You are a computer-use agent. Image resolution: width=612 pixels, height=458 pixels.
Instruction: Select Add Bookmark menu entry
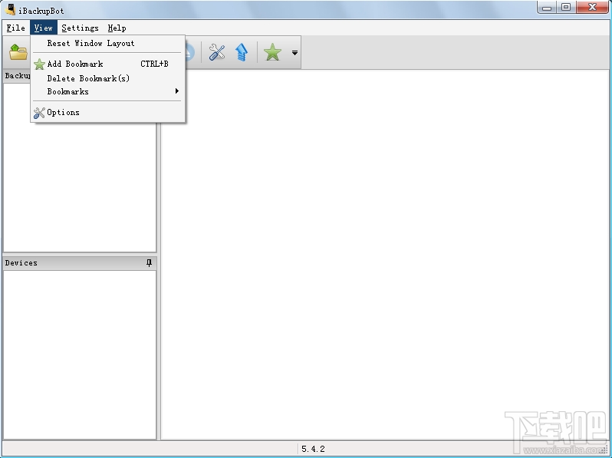tap(107, 64)
